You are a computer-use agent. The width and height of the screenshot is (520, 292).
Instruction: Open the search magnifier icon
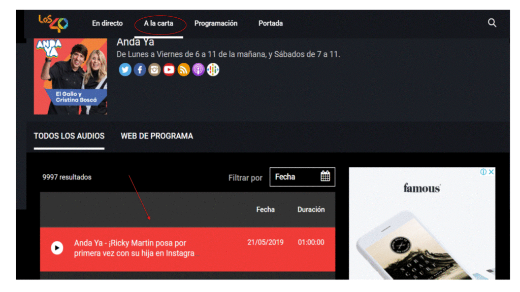click(492, 23)
